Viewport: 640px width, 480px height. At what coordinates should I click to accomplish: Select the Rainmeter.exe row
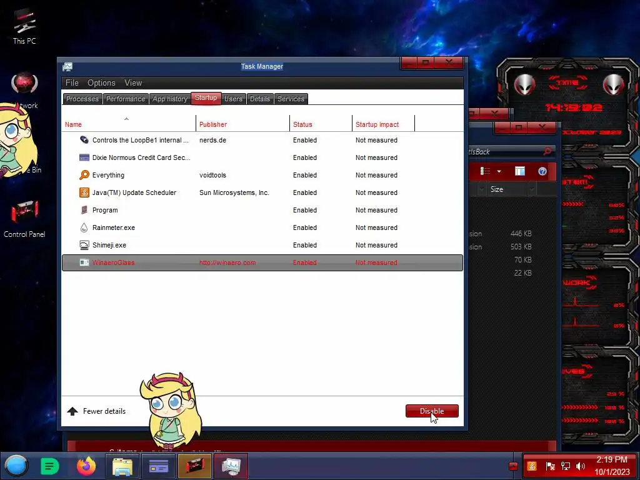[262, 227]
